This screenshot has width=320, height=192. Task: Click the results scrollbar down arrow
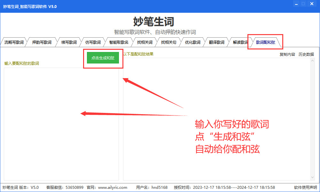click(312, 178)
